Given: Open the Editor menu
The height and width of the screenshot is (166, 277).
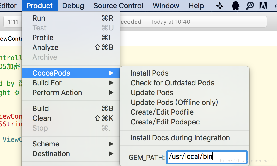Looking at the screenshot, I should coord(8,6).
